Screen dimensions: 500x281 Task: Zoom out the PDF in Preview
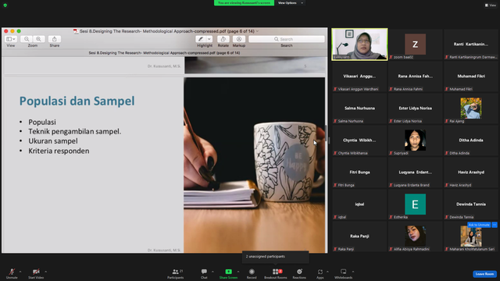[x=27, y=39]
